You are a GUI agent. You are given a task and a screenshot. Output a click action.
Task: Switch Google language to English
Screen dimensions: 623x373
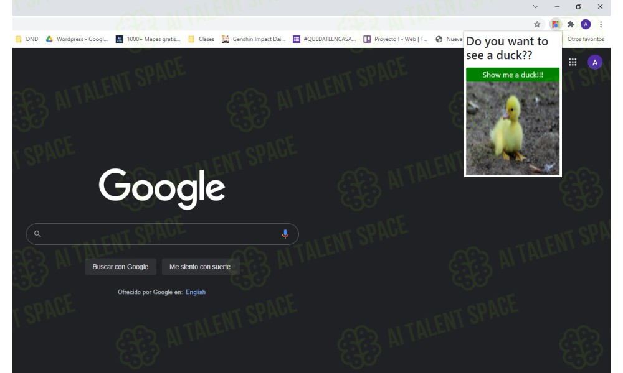pos(196,292)
